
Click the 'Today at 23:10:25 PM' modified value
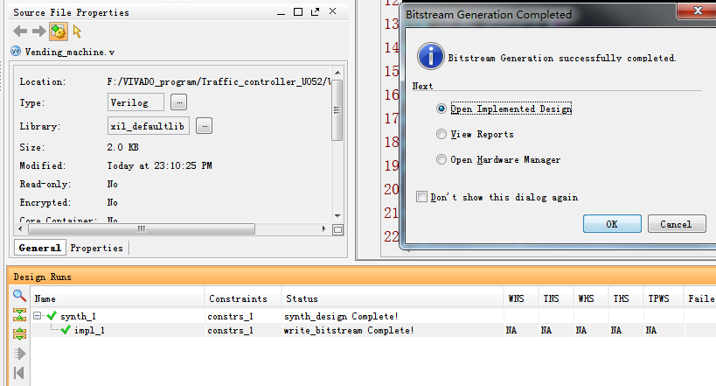[x=159, y=165]
